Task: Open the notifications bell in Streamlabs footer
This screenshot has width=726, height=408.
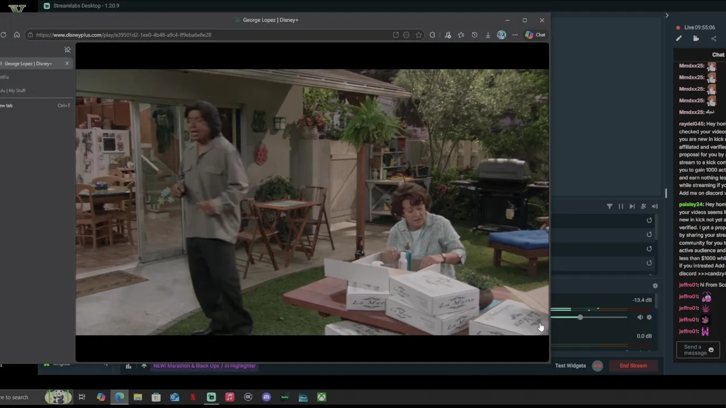Action: point(143,366)
